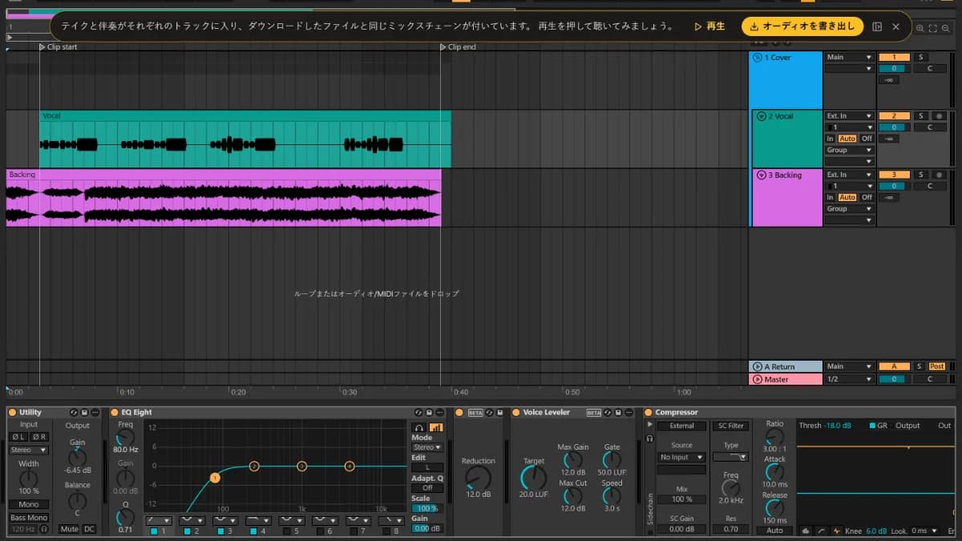
Task: Set Vocal track monitor to Off
Action: coord(867,139)
